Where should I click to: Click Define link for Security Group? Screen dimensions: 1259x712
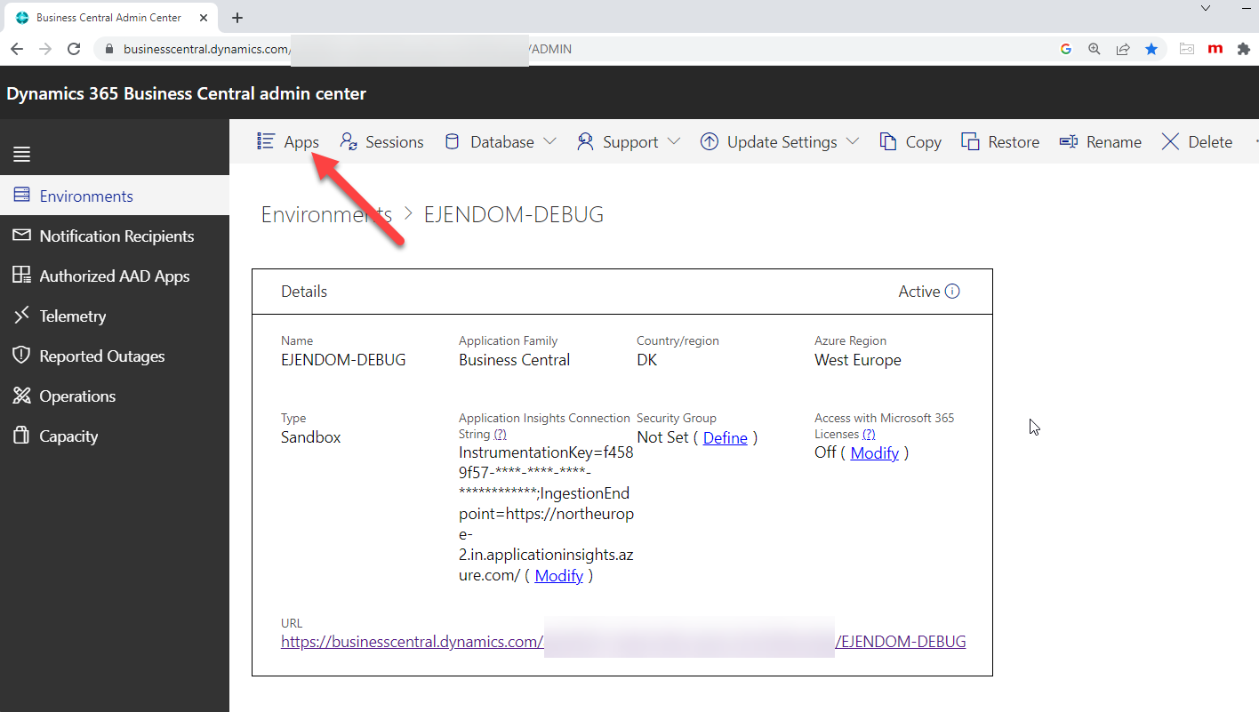point(725,437)
